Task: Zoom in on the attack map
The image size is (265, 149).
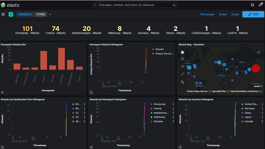Action: 182,52
